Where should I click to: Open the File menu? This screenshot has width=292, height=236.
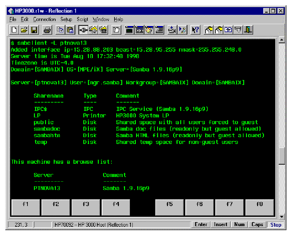click(13, 19)
